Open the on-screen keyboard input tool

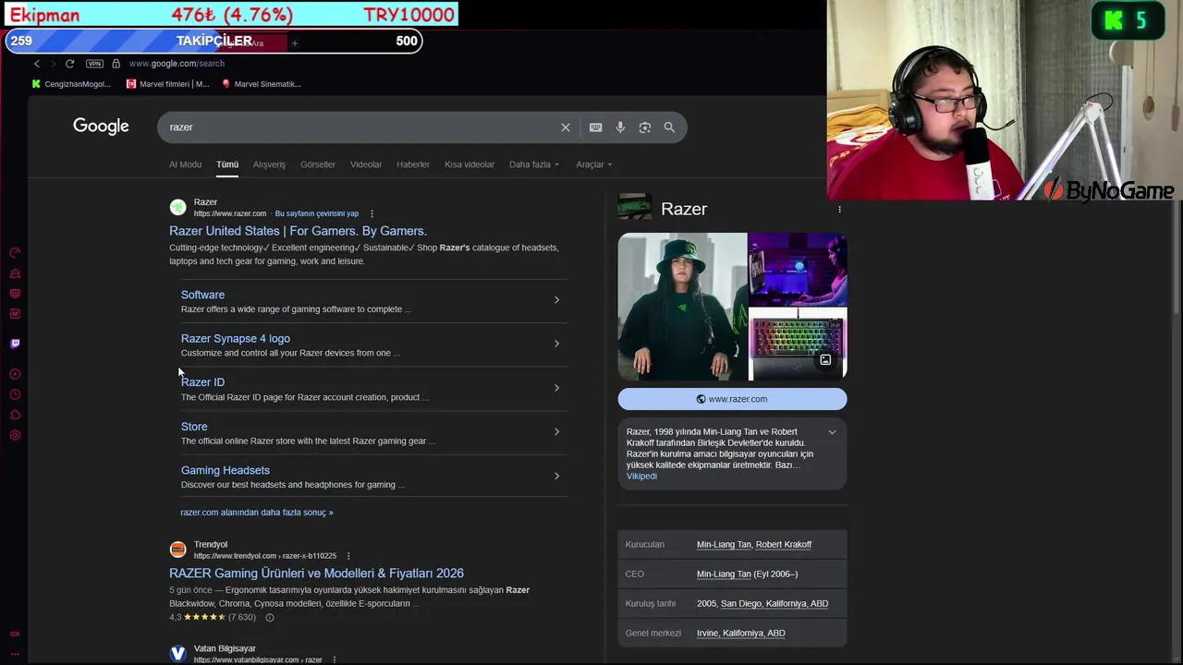point(596,127)
